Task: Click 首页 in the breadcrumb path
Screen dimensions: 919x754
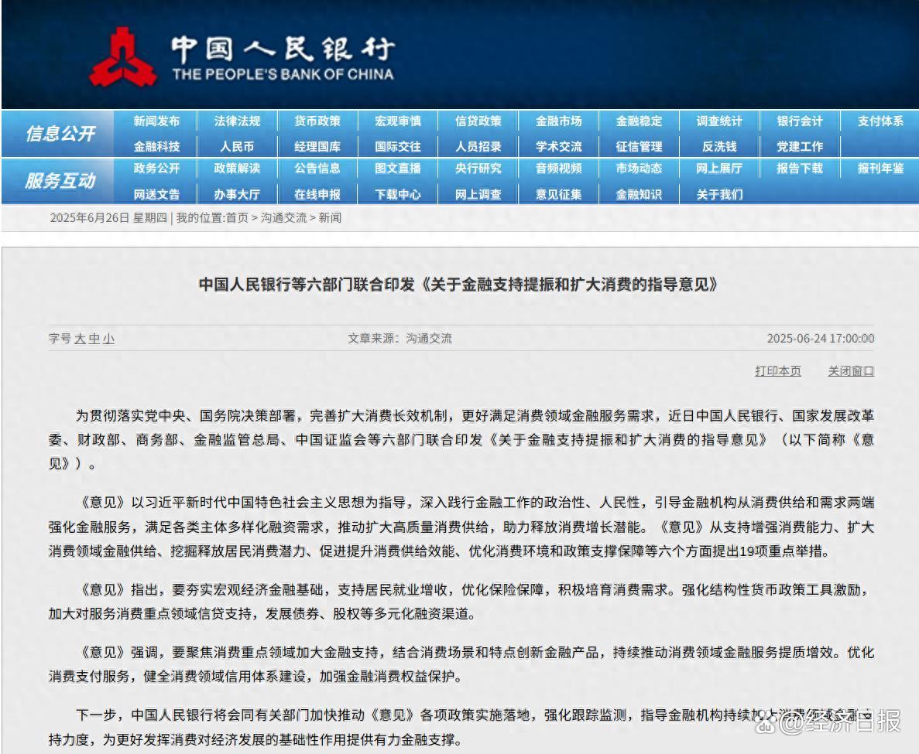Action: (237, 218)
